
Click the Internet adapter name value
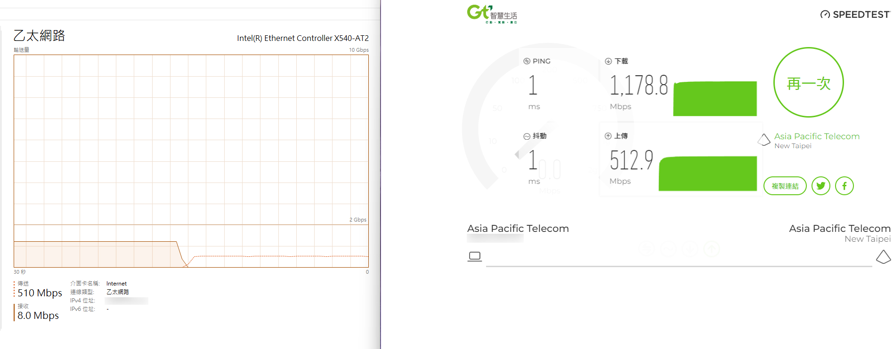[x=116, y=284]
